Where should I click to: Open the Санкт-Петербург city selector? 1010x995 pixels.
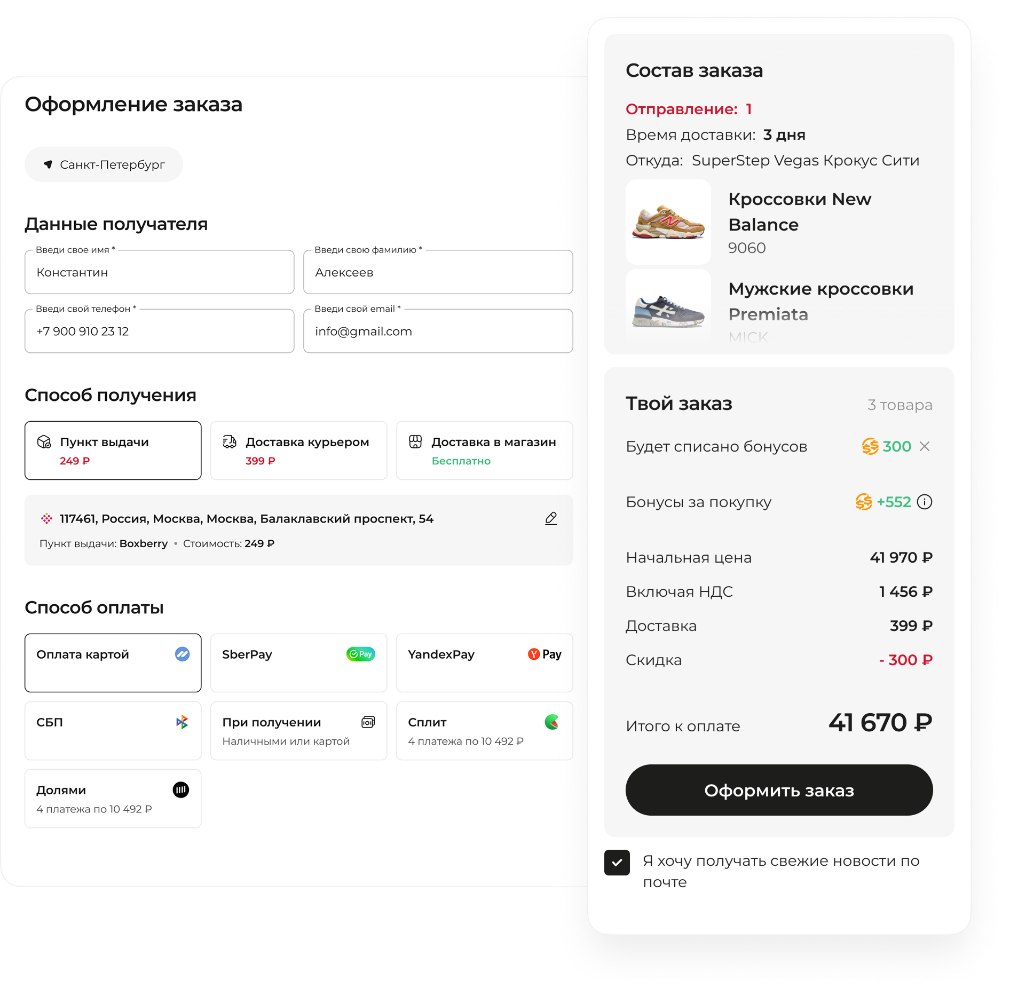[x=104, y=164]
